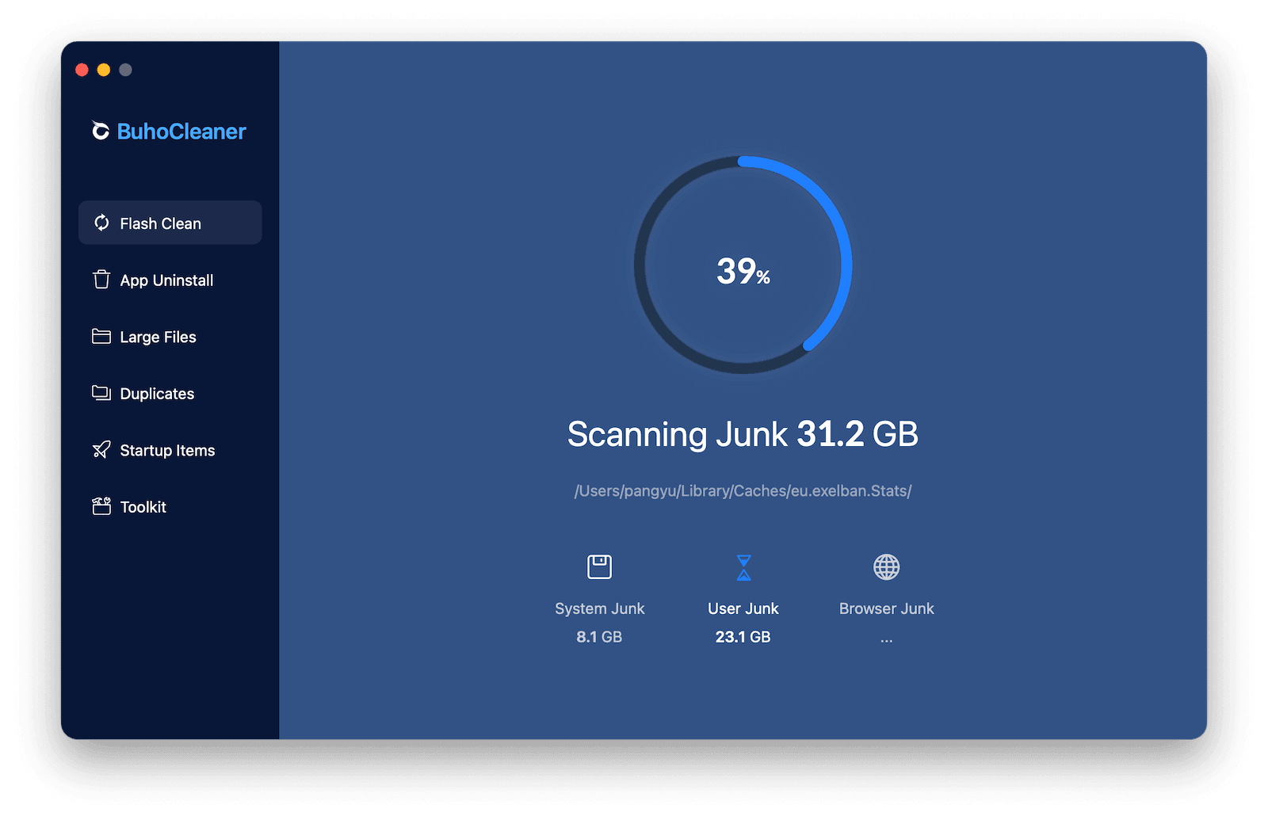This screenshot has height=820, width=1268.
Task: Click the User Junk label
Action: click(743, 608)
